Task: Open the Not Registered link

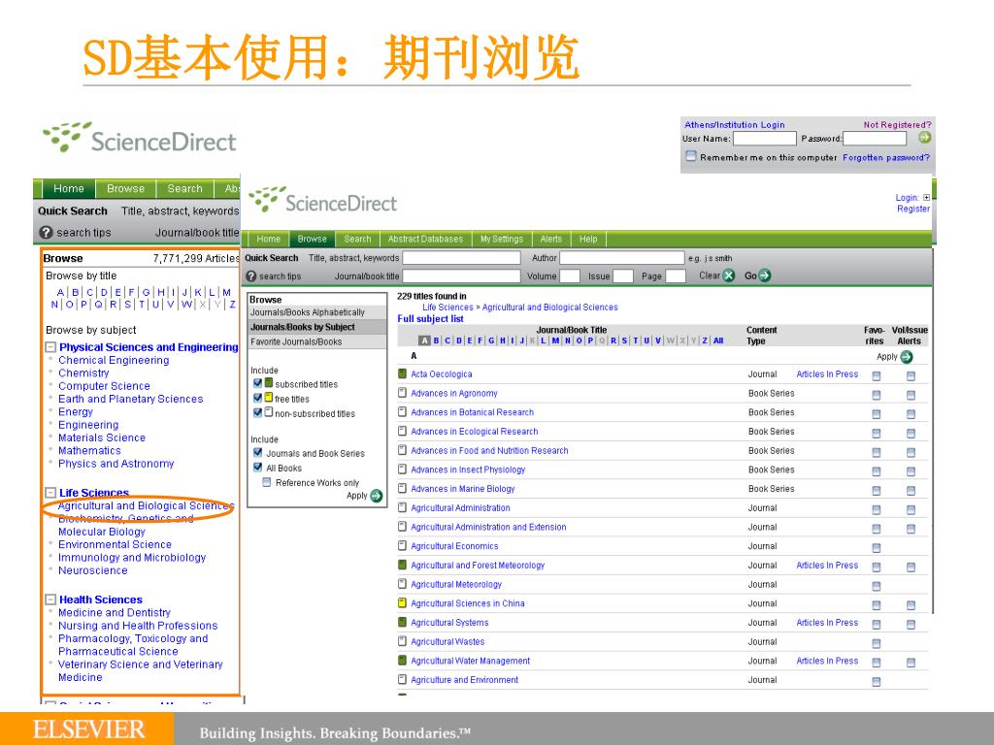Action: click(x=897, y=125)
